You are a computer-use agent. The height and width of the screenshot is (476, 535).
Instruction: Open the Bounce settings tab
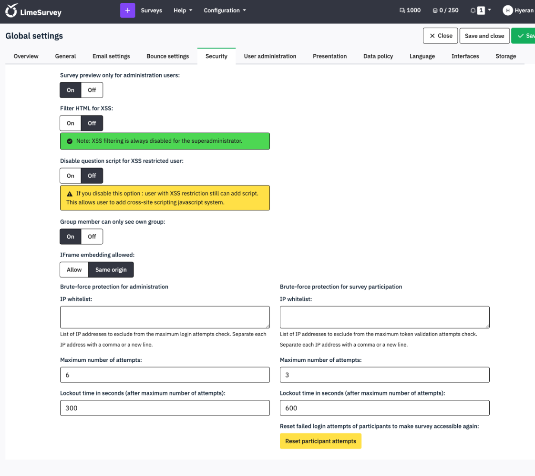pyautogui.click(x=167, y=56)
